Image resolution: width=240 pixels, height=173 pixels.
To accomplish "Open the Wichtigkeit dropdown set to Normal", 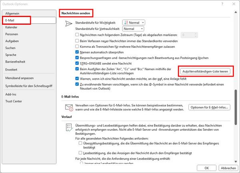I will coord(134,23).
